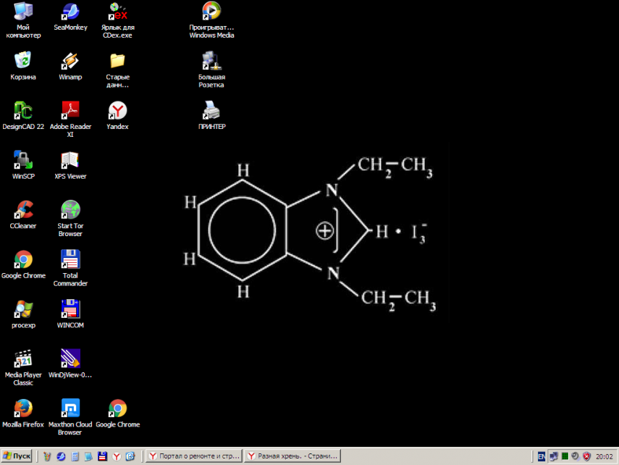619x465 pixels.
Task: Open the Total Commander desktop shortcut
Action: pyautogui.click(x=70, y=259)
